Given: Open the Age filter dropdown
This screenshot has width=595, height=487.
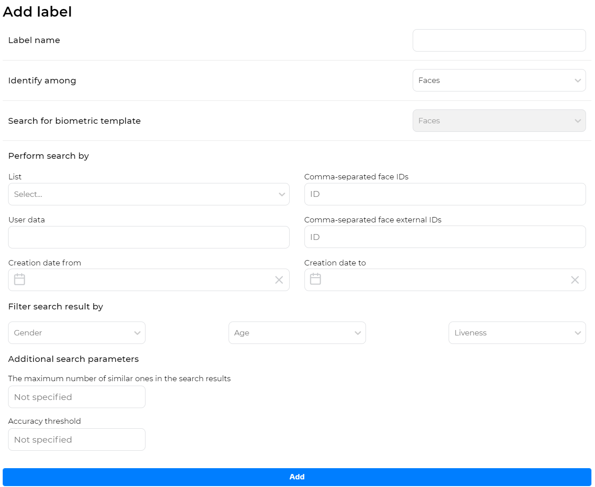Looking at the screenshot, I should pos(297,333).
